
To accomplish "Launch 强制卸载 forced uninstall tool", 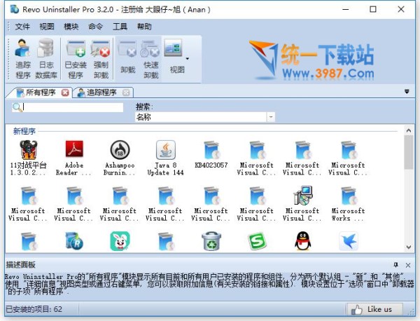I will pyautogui.click(x=101, y=59).
